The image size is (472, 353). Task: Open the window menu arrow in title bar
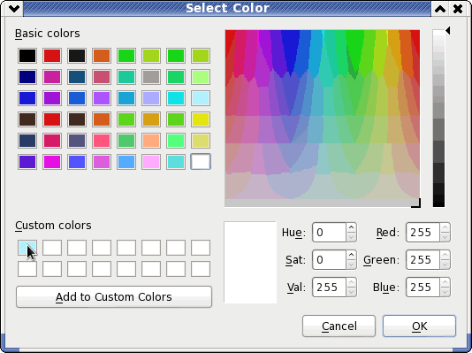pos(14,9)
